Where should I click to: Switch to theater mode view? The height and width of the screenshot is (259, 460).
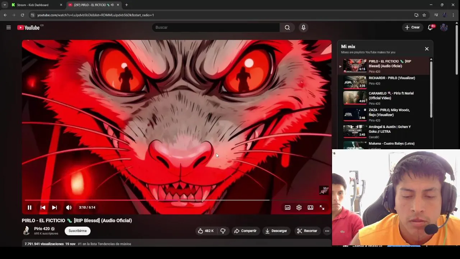[x=310, y=208]
